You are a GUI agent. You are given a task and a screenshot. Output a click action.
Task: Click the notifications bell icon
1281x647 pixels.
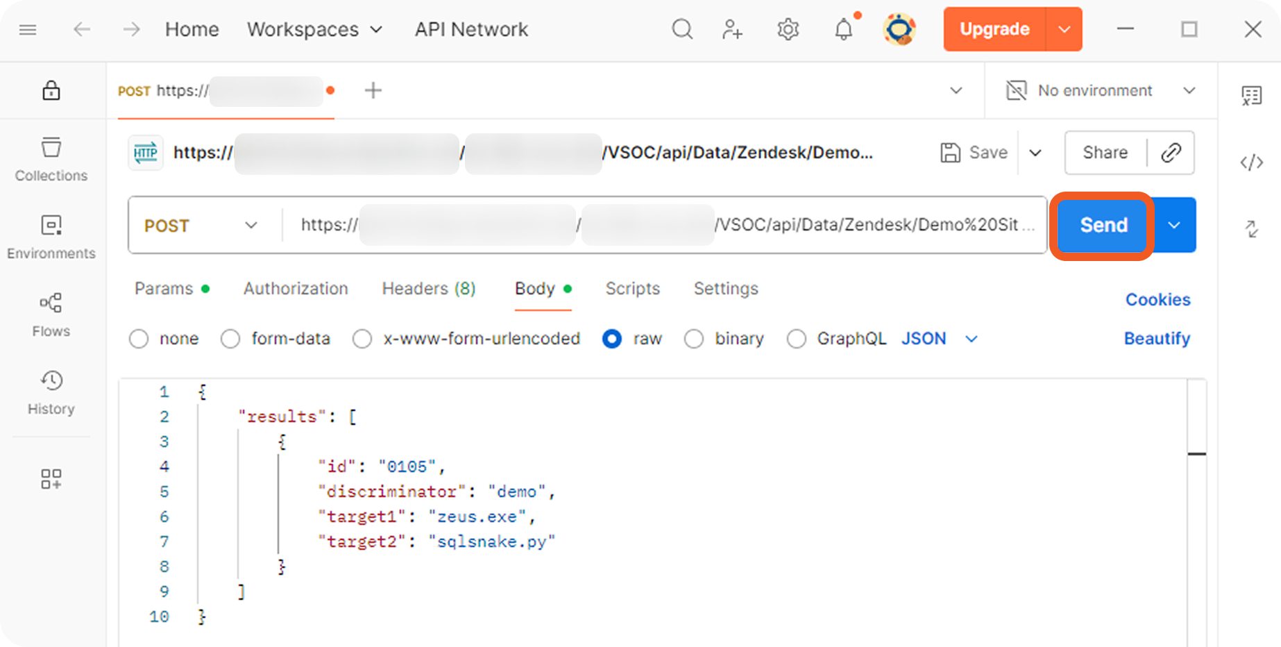pyautogui.click(x=843, y=29)
